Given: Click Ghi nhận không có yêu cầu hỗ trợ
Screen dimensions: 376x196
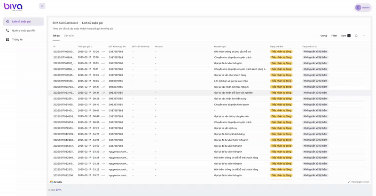Looking at the screenshot, I should (232, 52).
